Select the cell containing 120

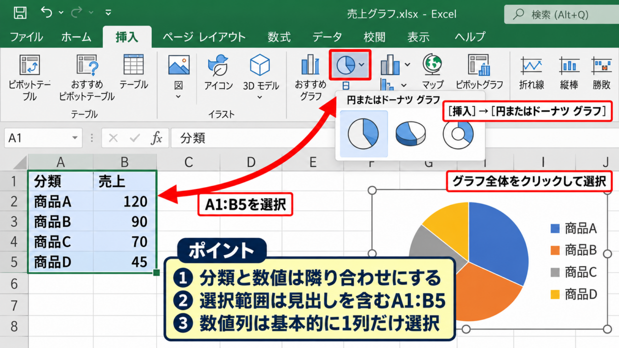125,202
